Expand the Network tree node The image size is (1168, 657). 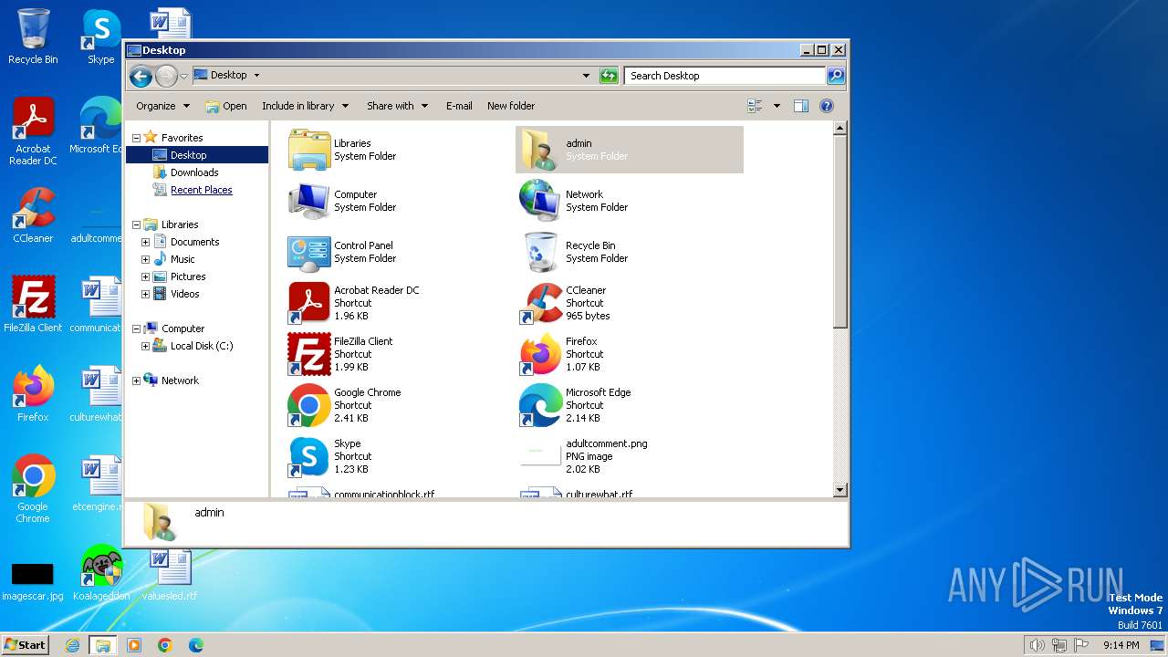click(x=136, y=381)
